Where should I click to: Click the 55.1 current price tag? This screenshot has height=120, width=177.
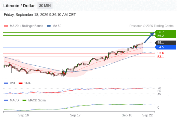[165, 43]
